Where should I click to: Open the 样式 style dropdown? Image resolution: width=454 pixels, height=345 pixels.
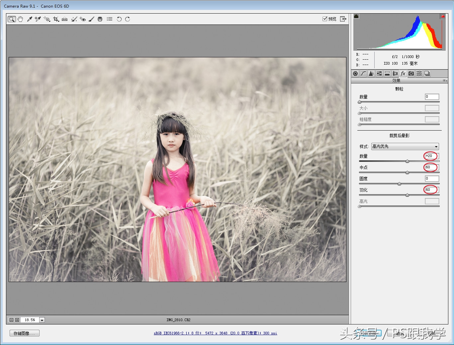tap(405, 146)
